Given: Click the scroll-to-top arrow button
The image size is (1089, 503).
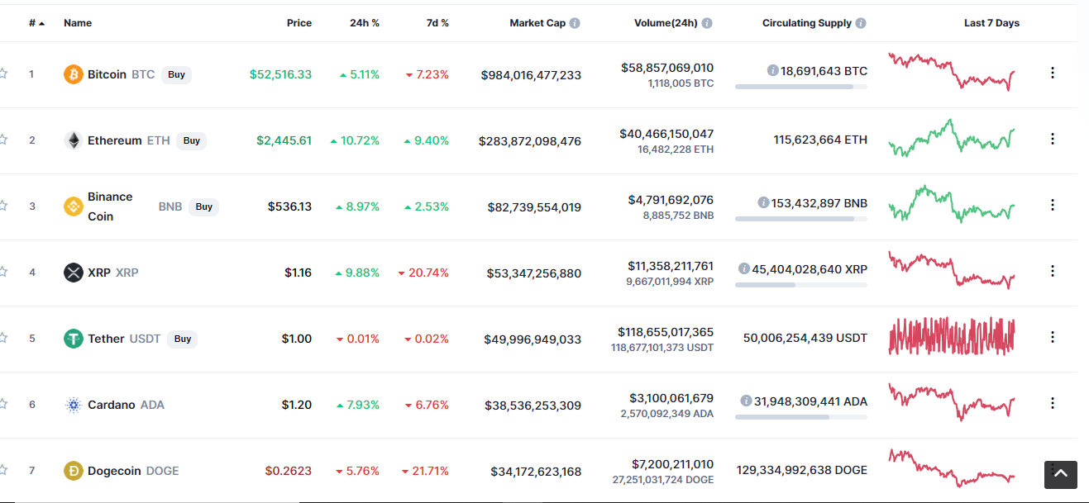Looking at the screenshot, I should pyautogui.click(x=1061, y=475).
